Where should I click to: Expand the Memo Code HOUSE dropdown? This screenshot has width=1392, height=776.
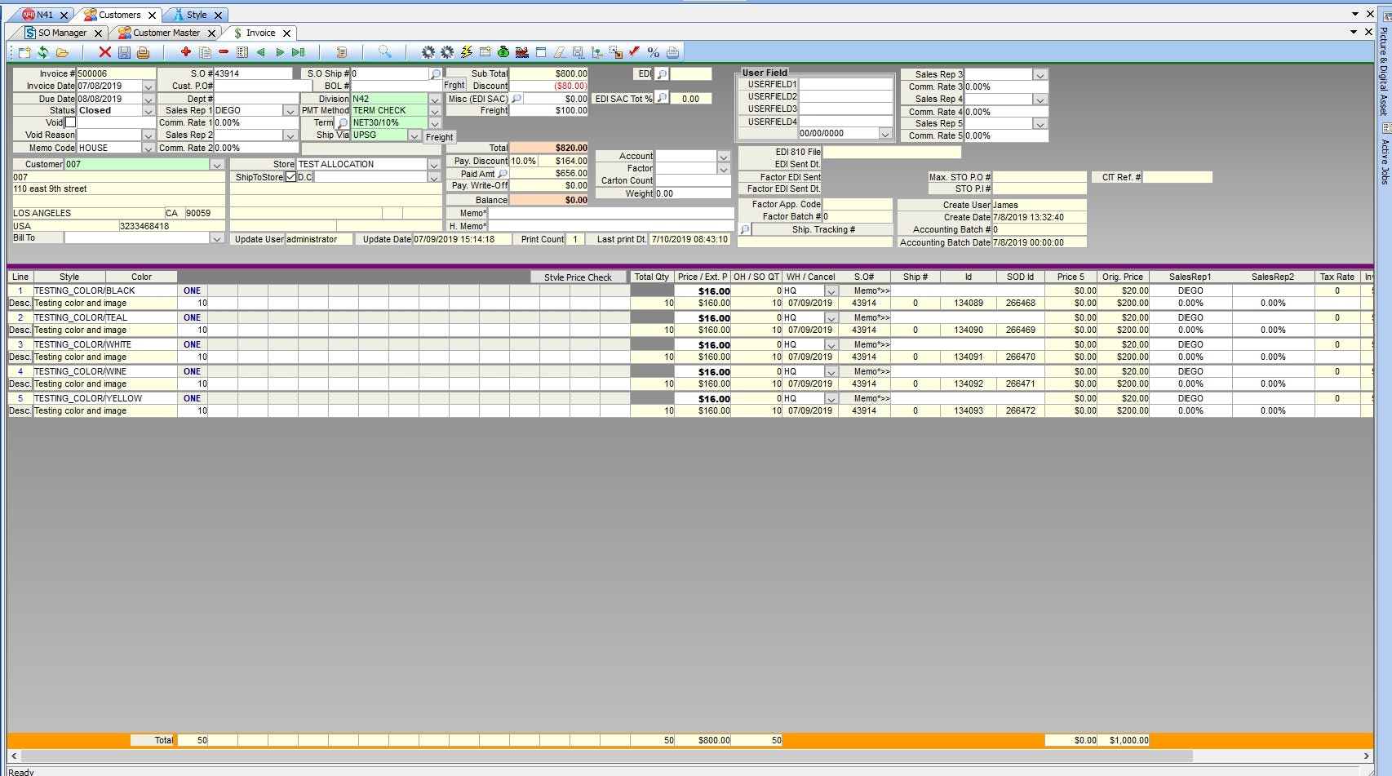point(149,149)
